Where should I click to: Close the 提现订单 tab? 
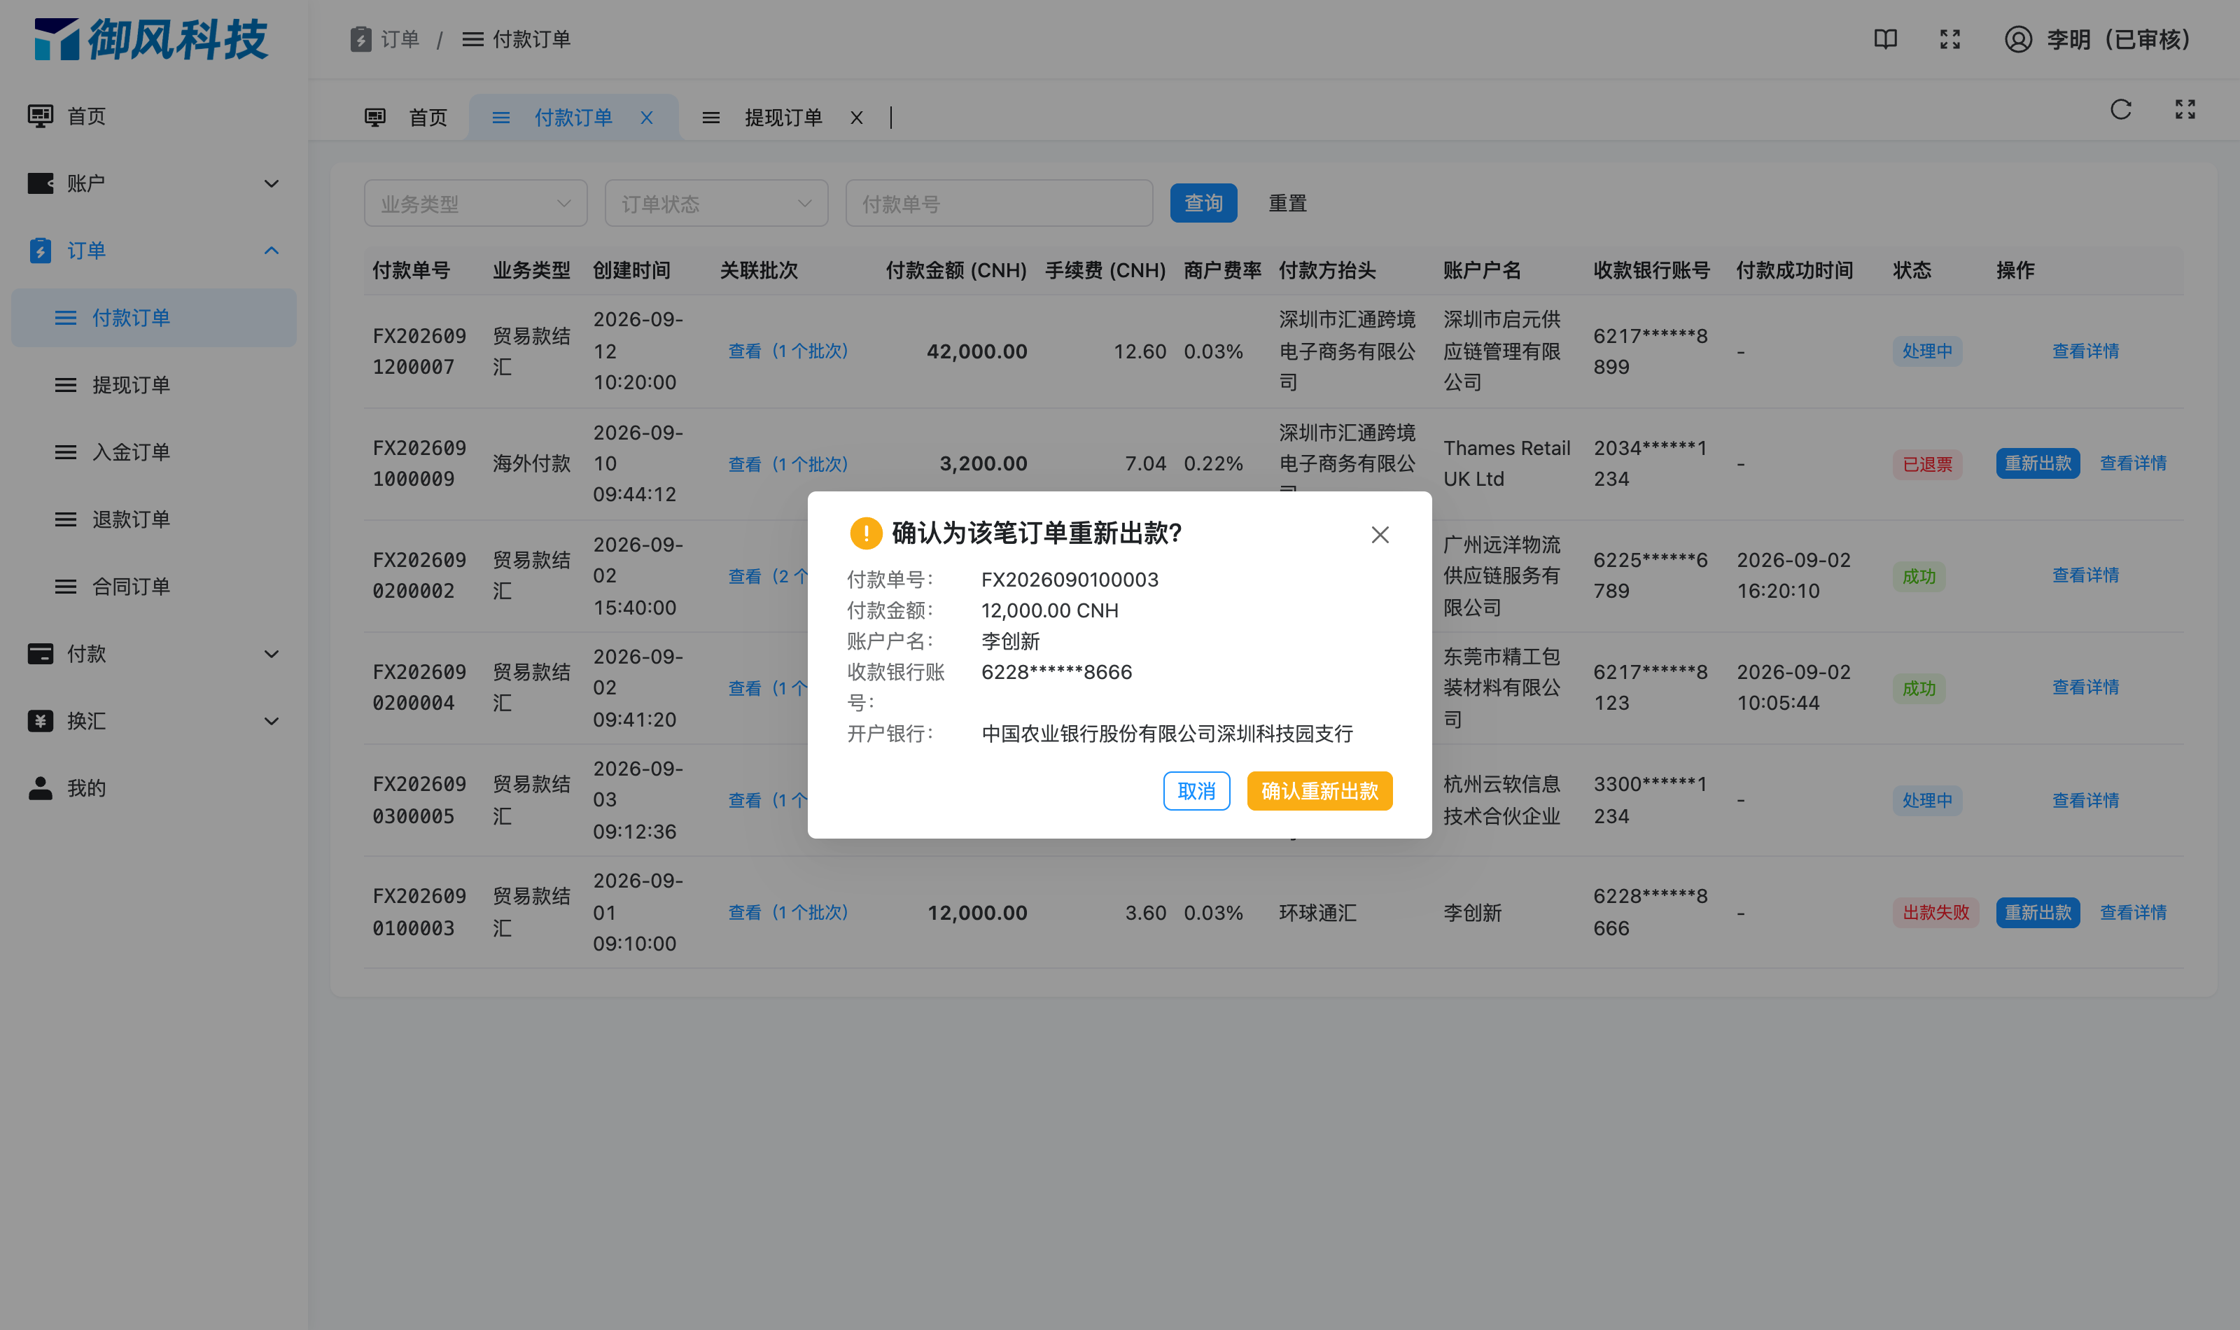coord(855,118)
